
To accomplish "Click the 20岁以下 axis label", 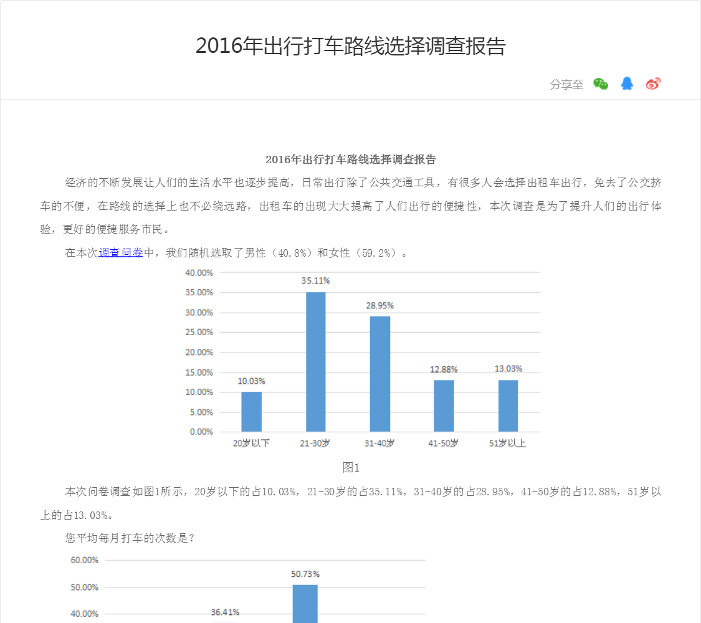I will pyautogui.click(x=251, y=444).
